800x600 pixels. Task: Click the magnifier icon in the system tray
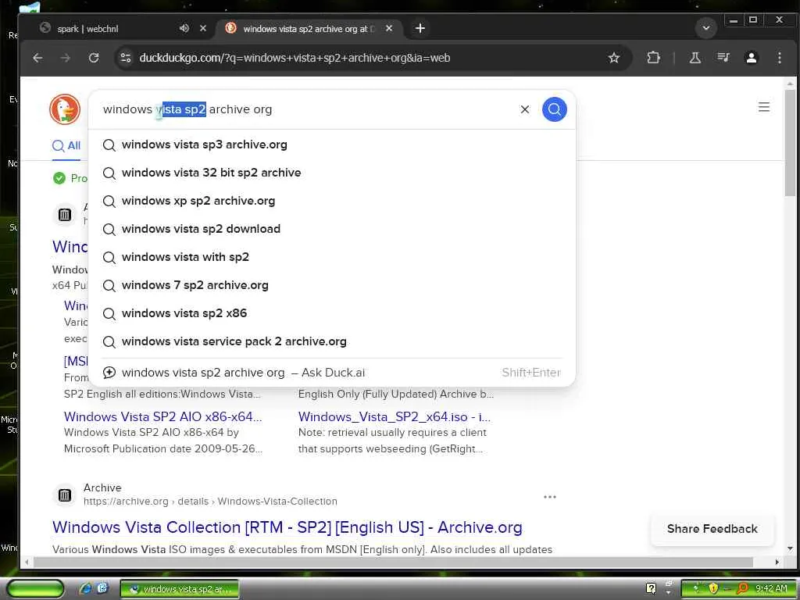743,589
